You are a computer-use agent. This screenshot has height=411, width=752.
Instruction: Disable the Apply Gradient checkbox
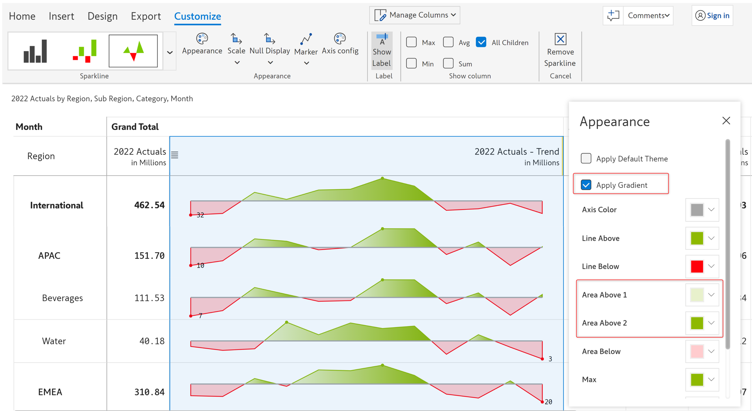point(586,185)
